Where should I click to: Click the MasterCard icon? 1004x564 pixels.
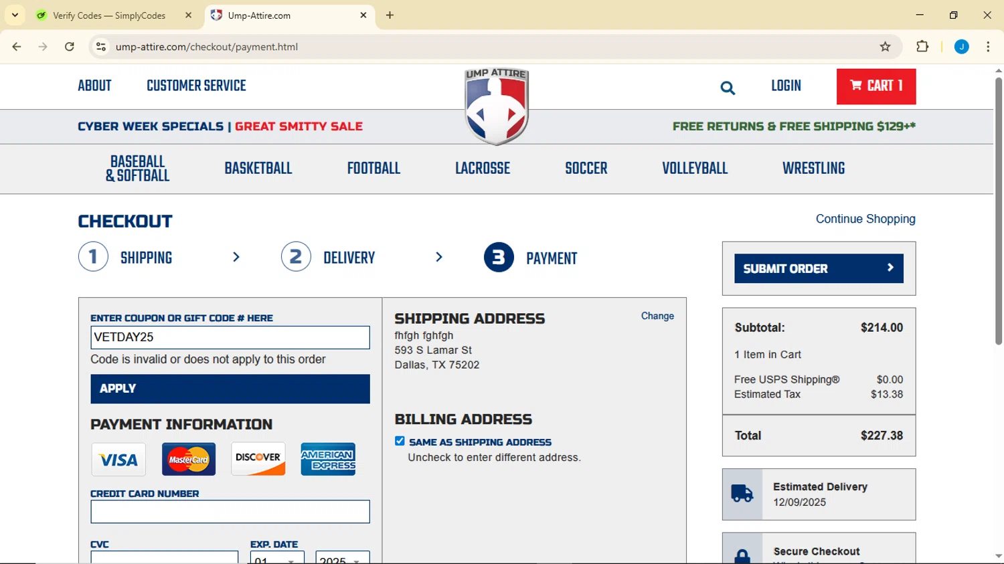pos(189,460)
